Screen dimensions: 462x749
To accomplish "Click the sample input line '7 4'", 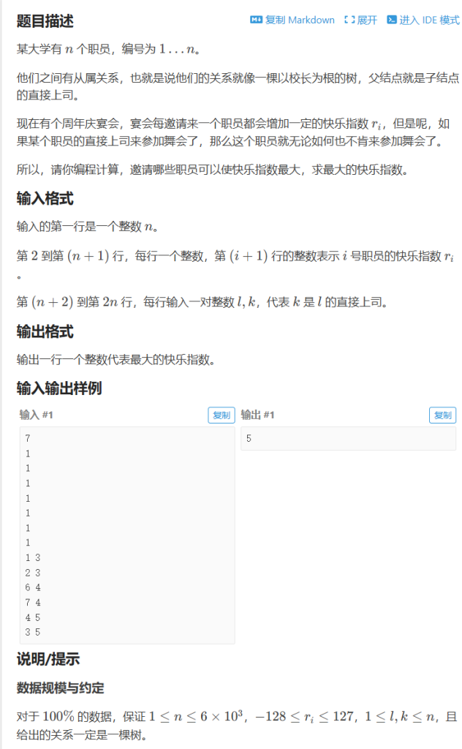I will pos(33,603).
